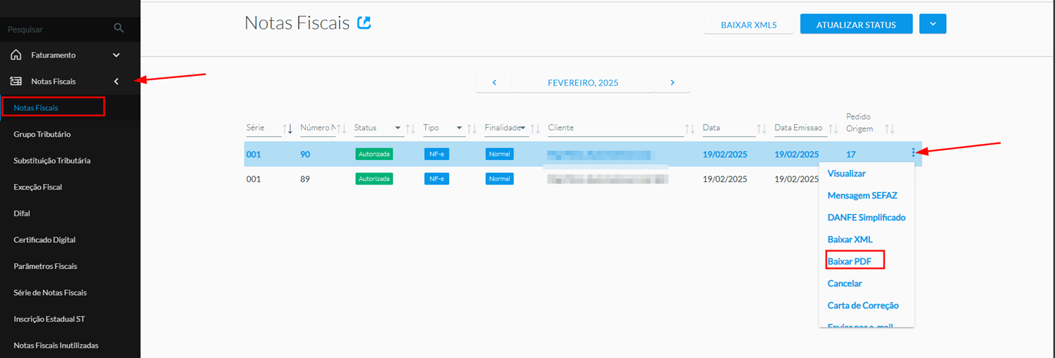Click the Normal badge on note 90 row
1055x358 pixels.
(x=499, y=154)
